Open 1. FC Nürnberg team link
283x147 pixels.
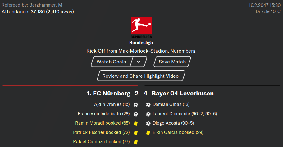tap(108, 93)
